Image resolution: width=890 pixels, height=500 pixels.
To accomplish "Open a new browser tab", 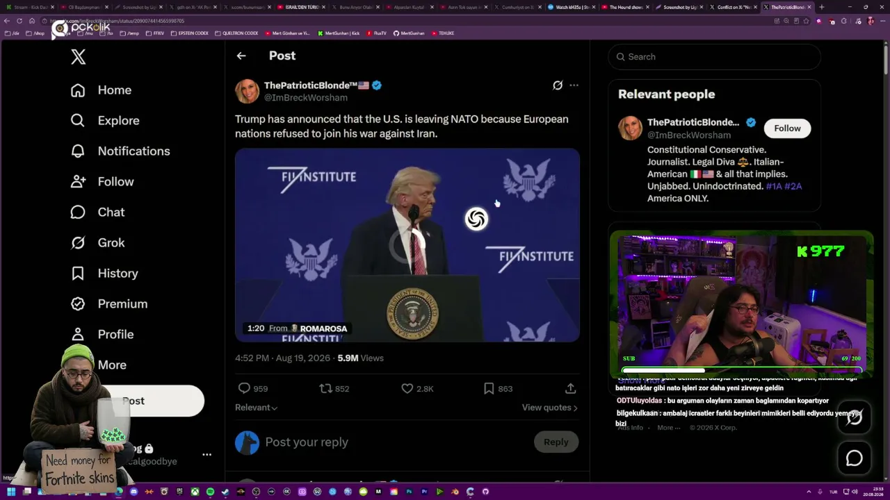I will [822, 7].
